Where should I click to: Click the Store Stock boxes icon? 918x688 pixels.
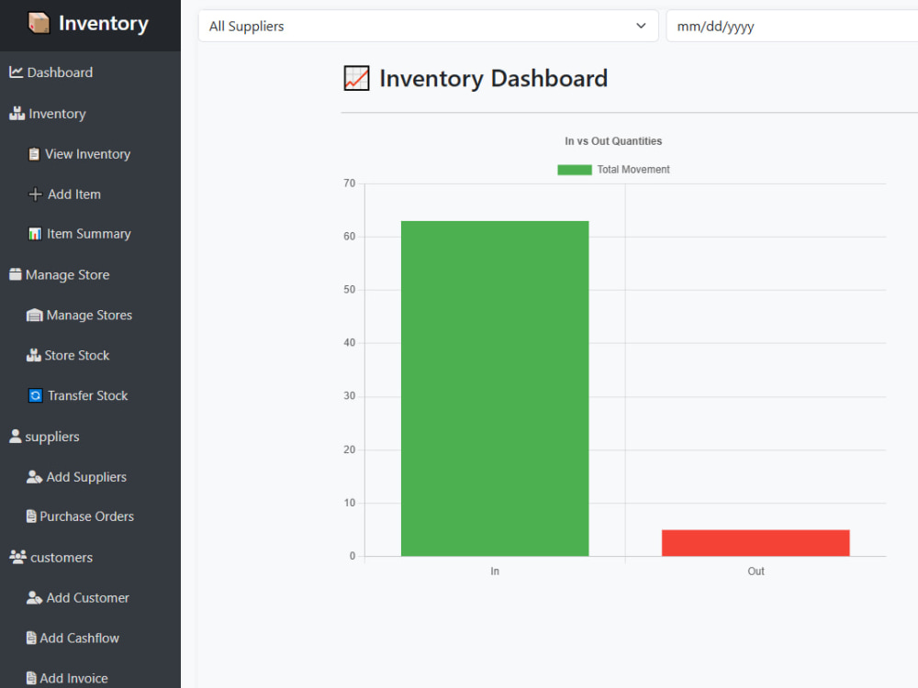(x=34, y=355)
